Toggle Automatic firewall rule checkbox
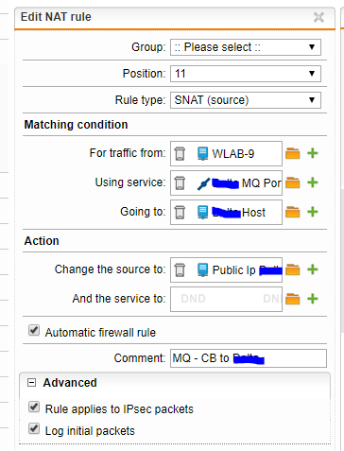 (x=34, y=330)
